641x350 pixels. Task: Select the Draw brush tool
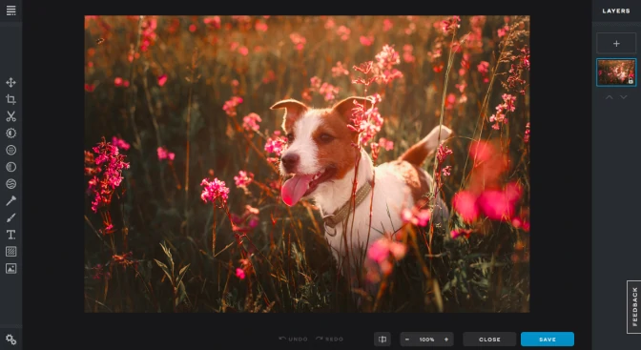(11, 217)
